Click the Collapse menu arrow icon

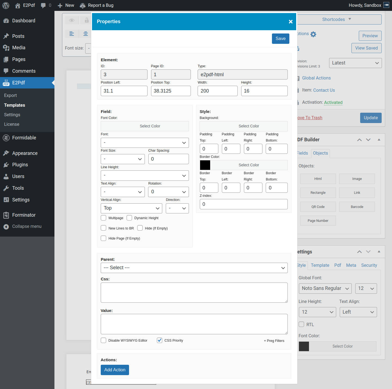tap(6, 226)
